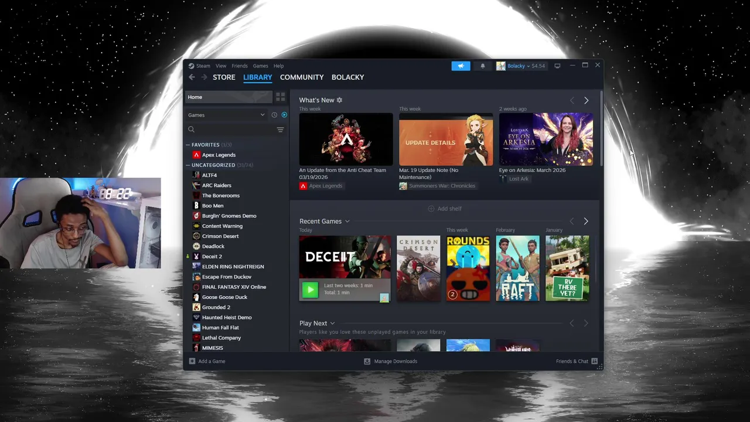This screenshot has width=750, height=422.
Task: Open the View menu
Action: [x=221, y=66]
